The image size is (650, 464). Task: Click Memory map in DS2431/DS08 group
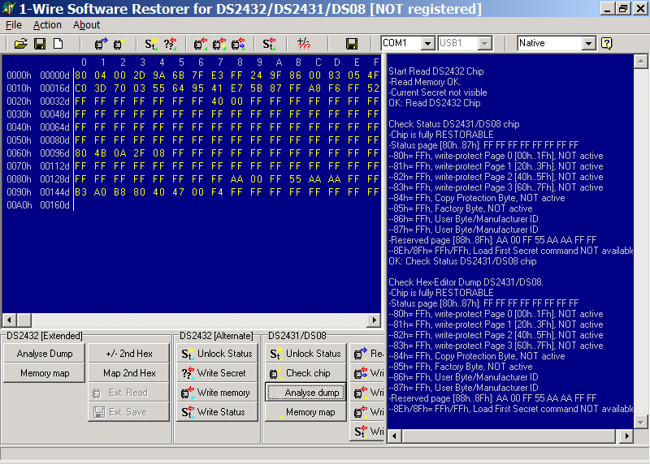click(305, 412)
